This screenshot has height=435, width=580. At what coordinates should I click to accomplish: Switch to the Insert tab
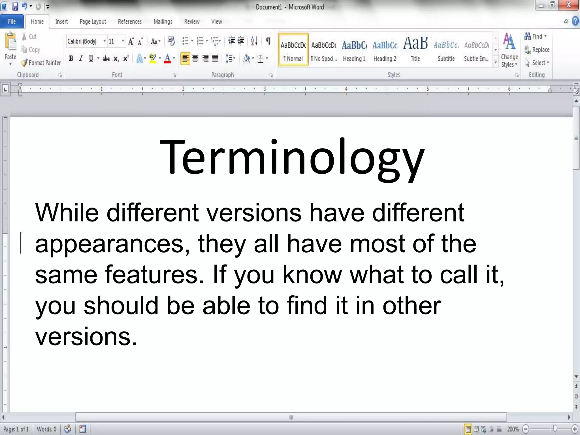(x=61, y=22)
